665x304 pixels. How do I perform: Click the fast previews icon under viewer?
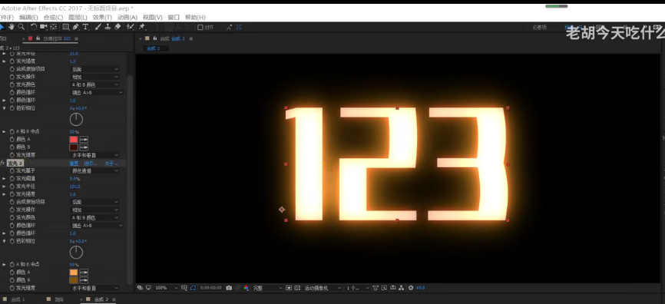[384, 288]
